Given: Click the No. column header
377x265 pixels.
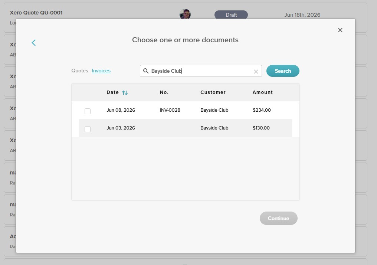Looking at the screenshot, I should click(164, 92).
